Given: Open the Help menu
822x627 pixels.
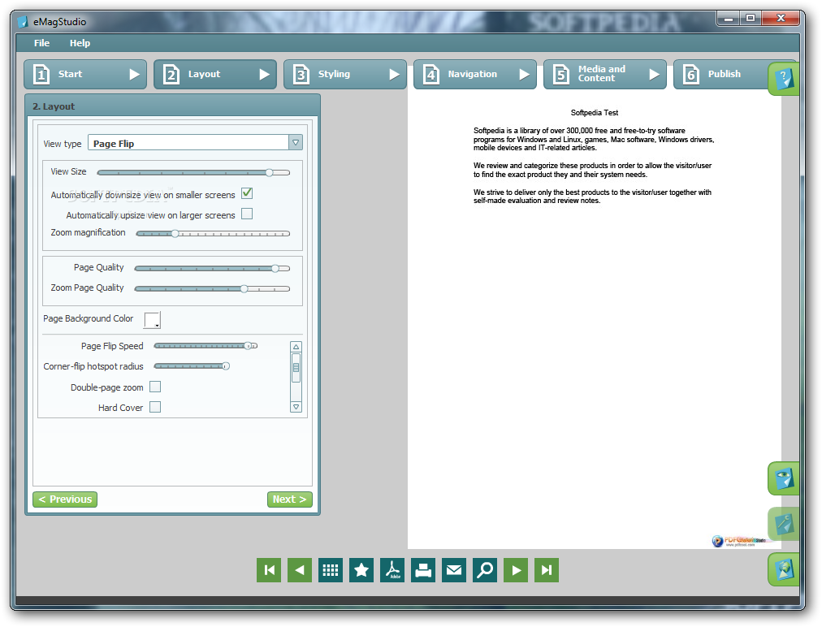Looking at the screenshot, I should 80,43.
